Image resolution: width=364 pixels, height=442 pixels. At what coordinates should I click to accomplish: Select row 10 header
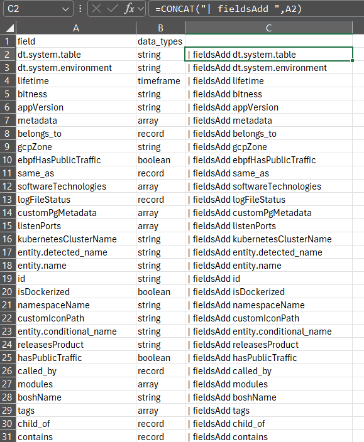click(x=8, y=160)
